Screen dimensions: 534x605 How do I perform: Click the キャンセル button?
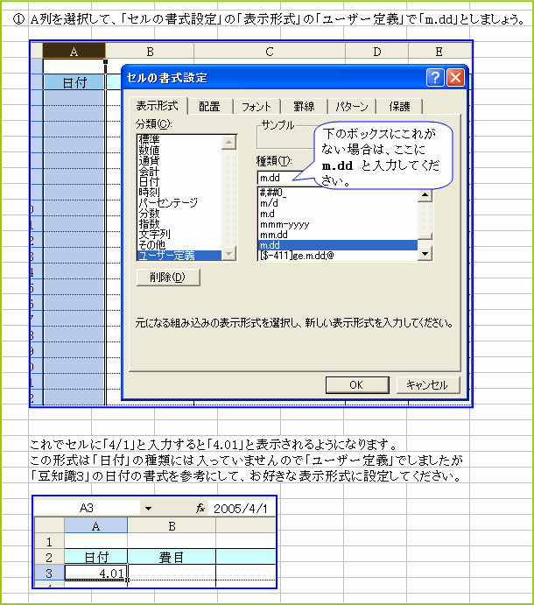click(x=428, y=384)
